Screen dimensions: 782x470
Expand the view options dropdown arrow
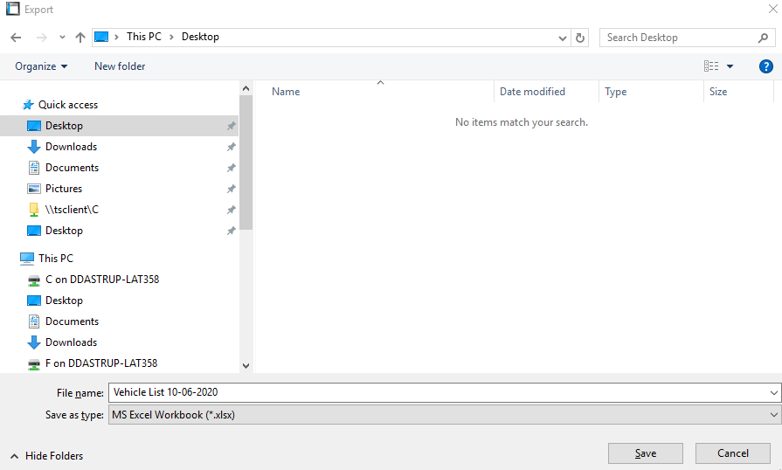click(730, 66)
